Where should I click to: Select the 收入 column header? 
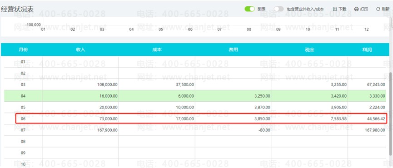coord(80,49)
